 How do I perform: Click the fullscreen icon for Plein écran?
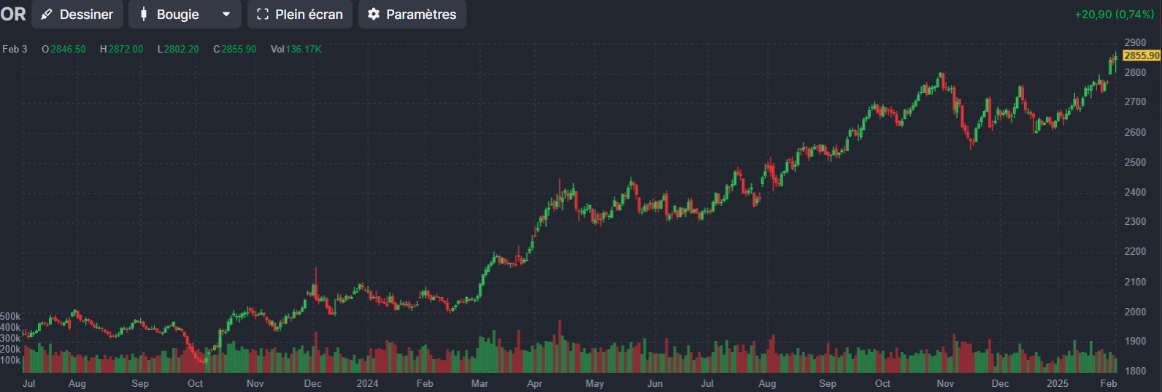coord(263,15)
